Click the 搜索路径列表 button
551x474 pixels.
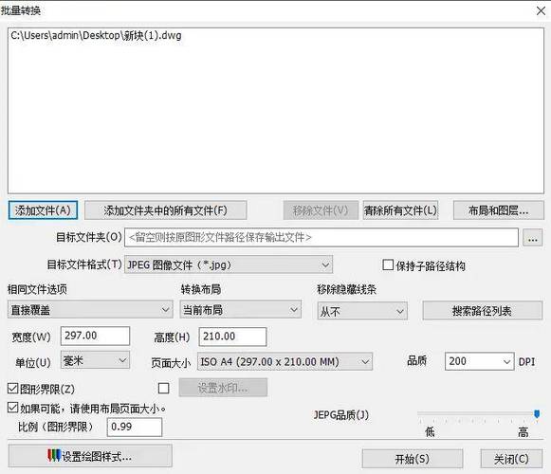(482, 311)
